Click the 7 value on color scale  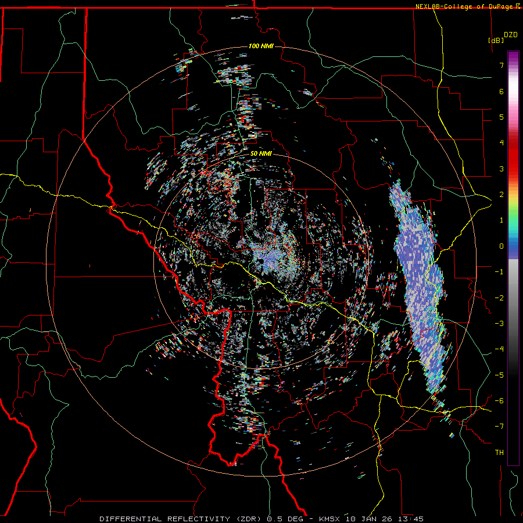tap(501, 65)
